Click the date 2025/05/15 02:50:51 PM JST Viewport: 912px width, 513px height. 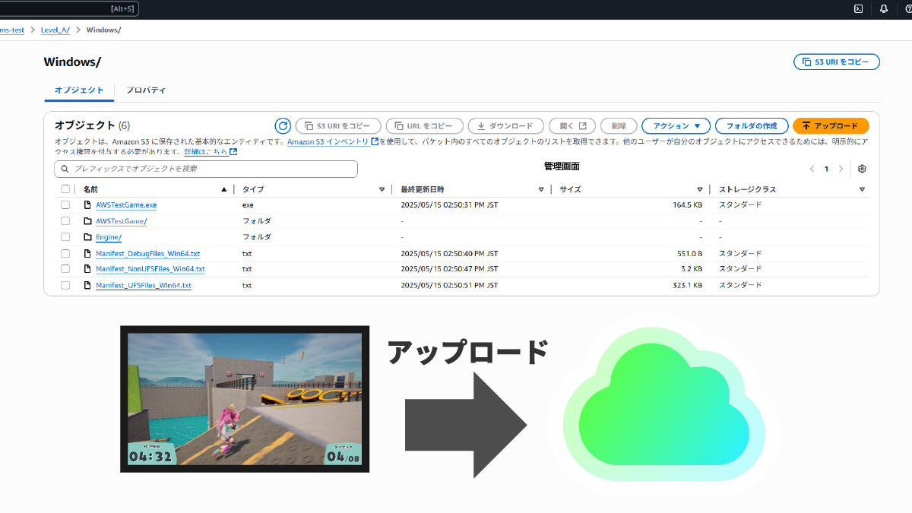[x=449, y=285]
